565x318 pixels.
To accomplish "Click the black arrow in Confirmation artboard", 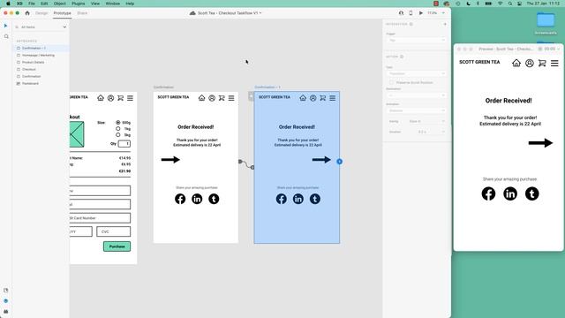I will click(170, 159).
